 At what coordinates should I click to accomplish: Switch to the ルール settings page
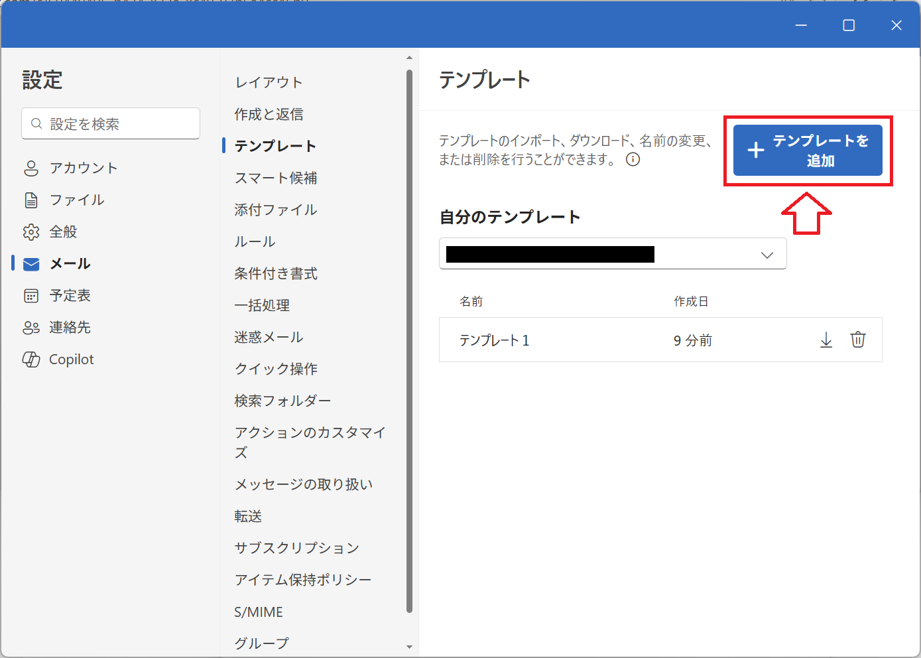(255, 241)
